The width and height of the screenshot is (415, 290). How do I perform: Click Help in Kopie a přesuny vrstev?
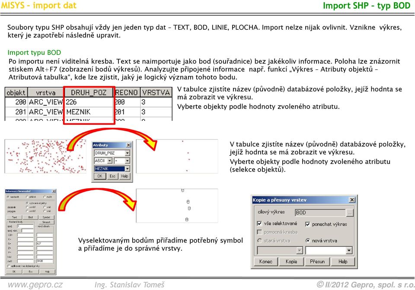pyautogui.click(x=343, y=262)
